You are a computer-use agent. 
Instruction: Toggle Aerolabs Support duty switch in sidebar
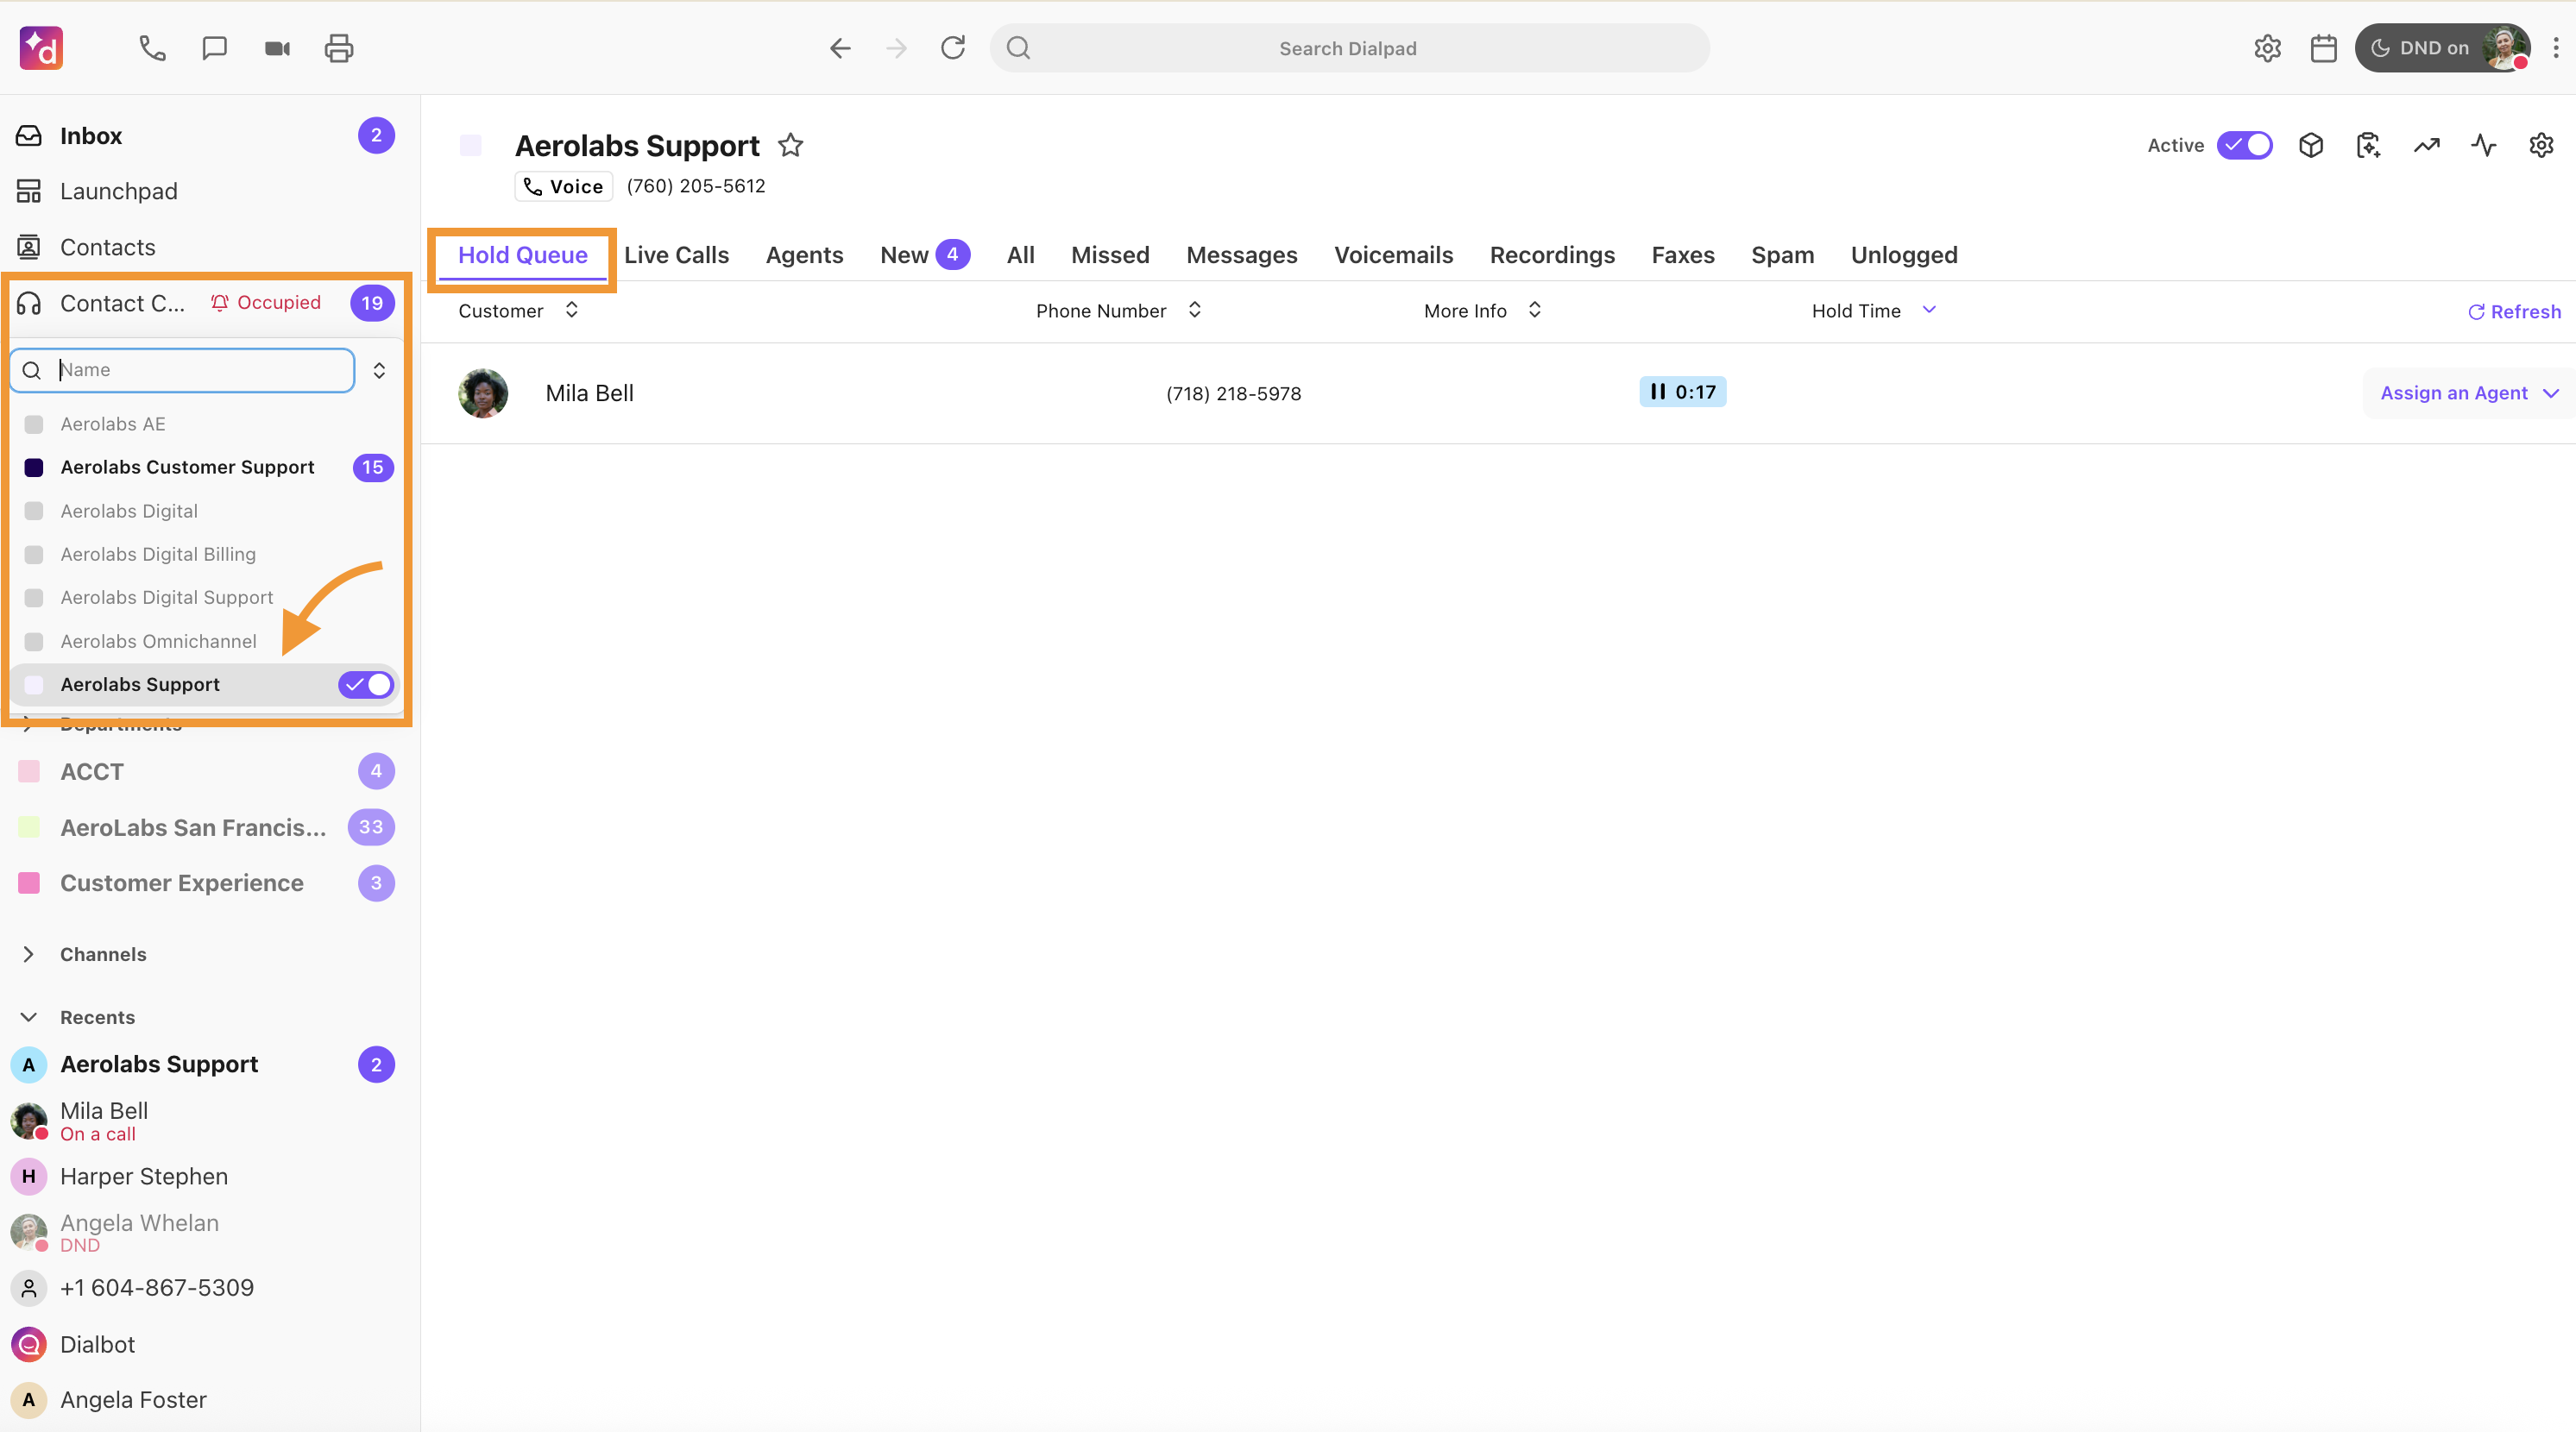point(366,685)
